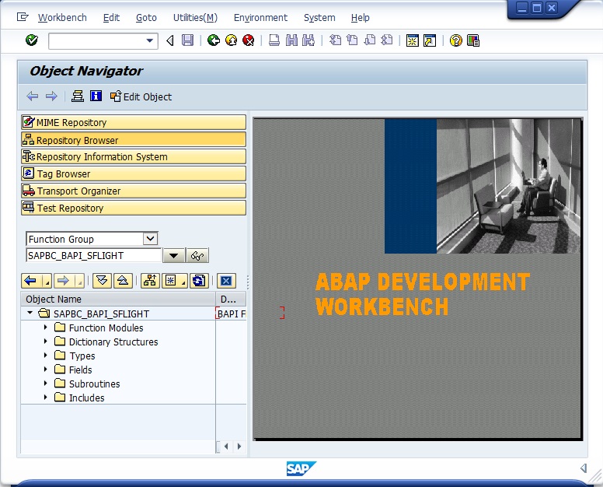The width and height of the screenshot is (603, 487).
Task: Click the Object Name column header
Action: click(x=118, y=300)
